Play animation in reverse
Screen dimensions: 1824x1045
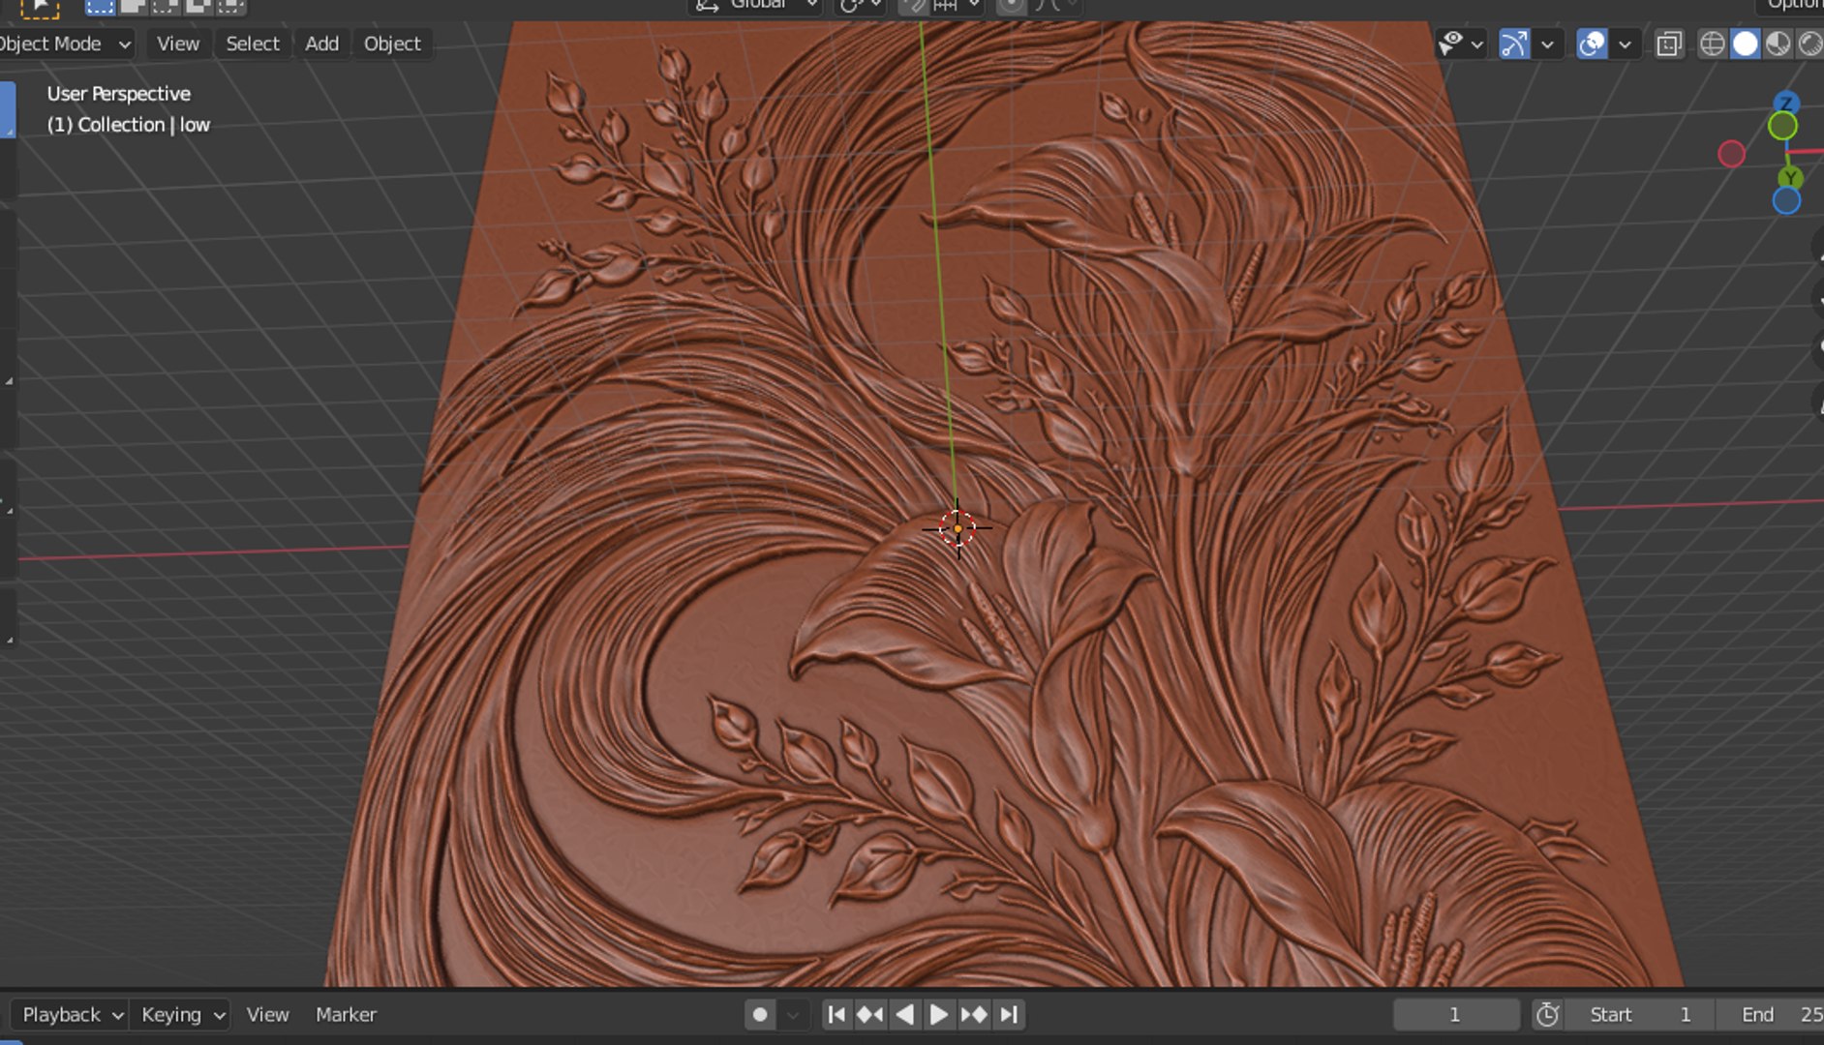[x=905, y=1014]
